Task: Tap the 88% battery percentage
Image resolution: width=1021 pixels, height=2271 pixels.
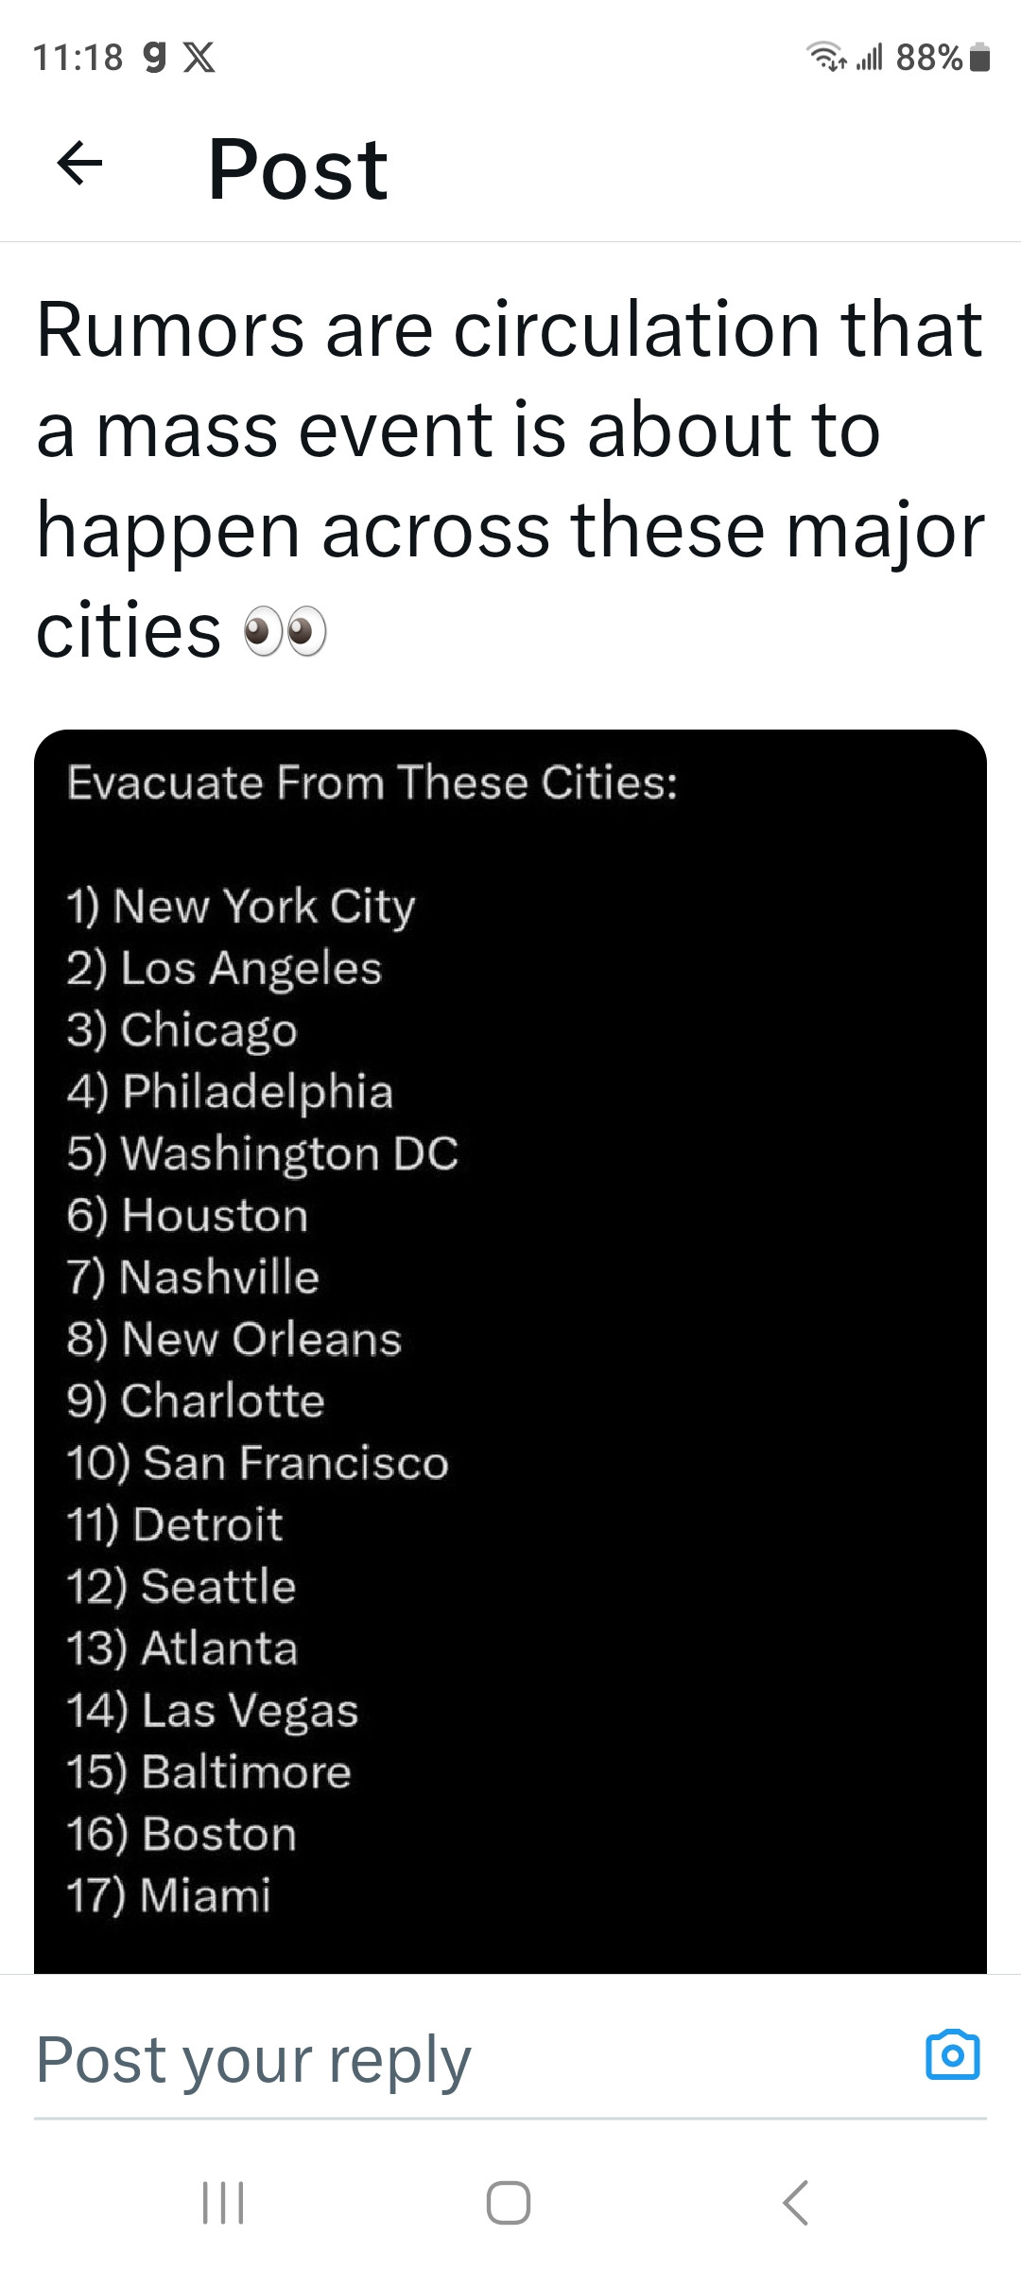Action: pyautogui.click(x=928, y=58)
